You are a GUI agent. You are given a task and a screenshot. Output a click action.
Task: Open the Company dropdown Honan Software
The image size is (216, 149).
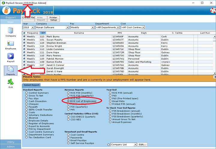[x=67, y=27]
